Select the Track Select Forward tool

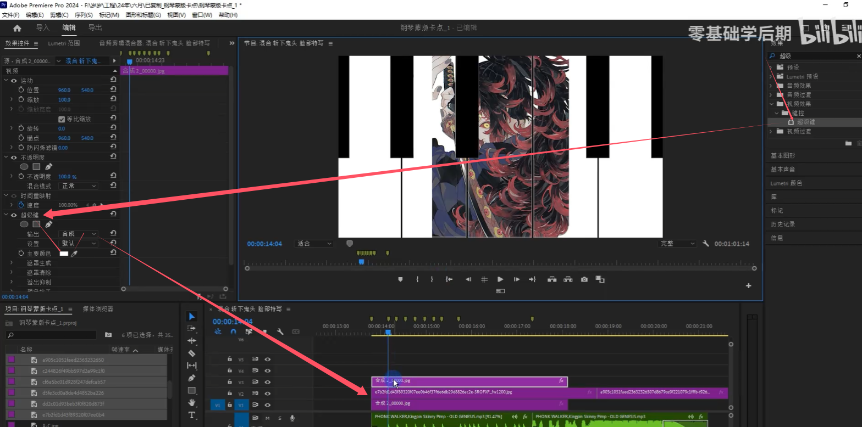point(191,328)
